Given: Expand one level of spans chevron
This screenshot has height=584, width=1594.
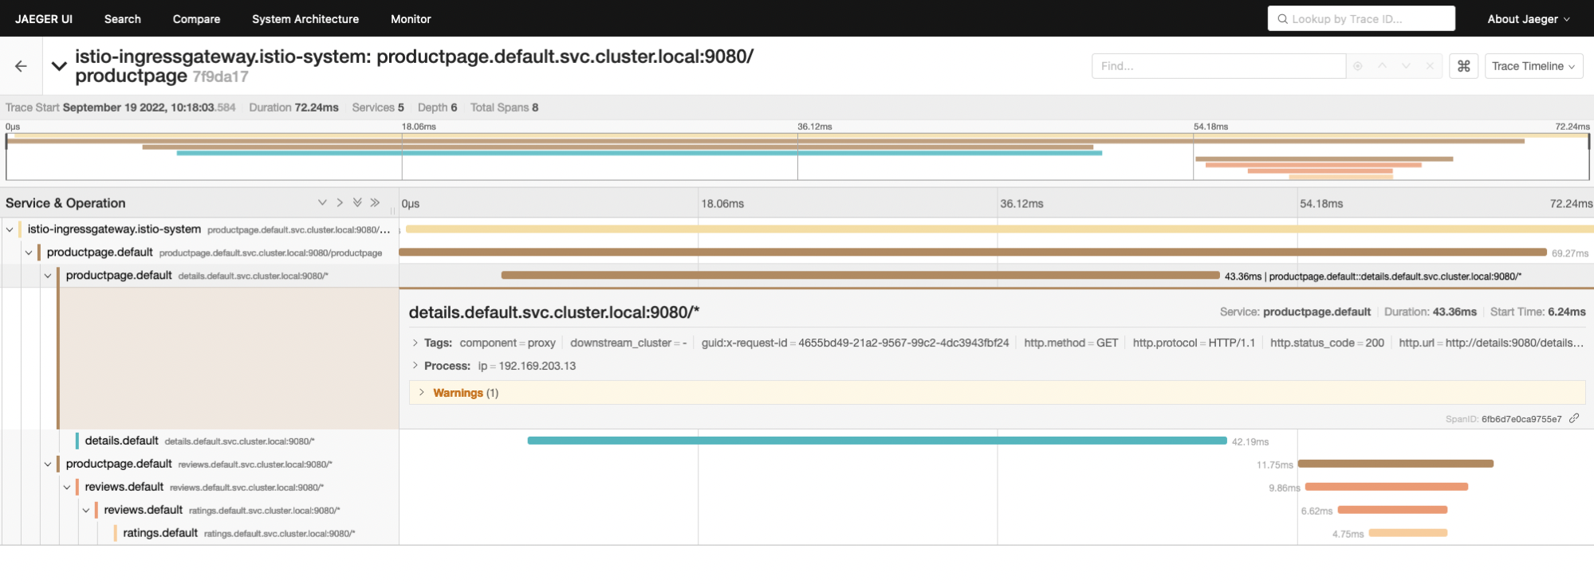Looking at the screenshot, I should (322, 203).
